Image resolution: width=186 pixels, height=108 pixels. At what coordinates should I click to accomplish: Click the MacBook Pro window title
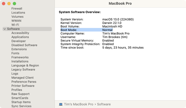120,3
